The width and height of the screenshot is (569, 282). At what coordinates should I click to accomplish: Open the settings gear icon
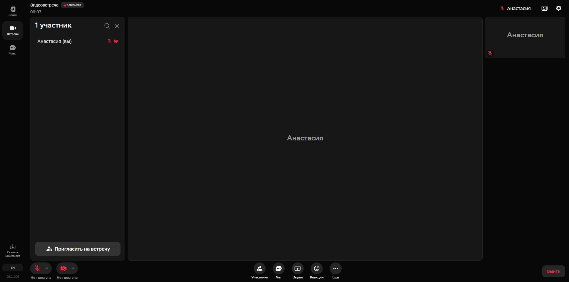point(559,8)
